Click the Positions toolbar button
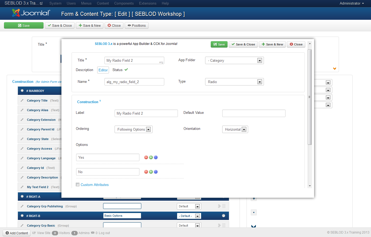 [136, 25]
